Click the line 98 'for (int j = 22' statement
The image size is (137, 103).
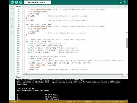click(39, 25)
